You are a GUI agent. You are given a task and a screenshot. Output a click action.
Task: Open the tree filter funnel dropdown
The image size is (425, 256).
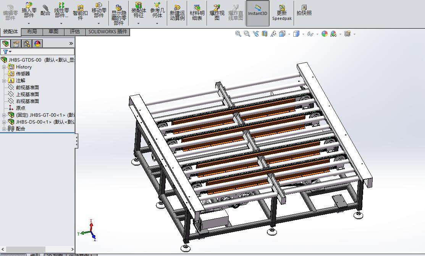(7, 52)
